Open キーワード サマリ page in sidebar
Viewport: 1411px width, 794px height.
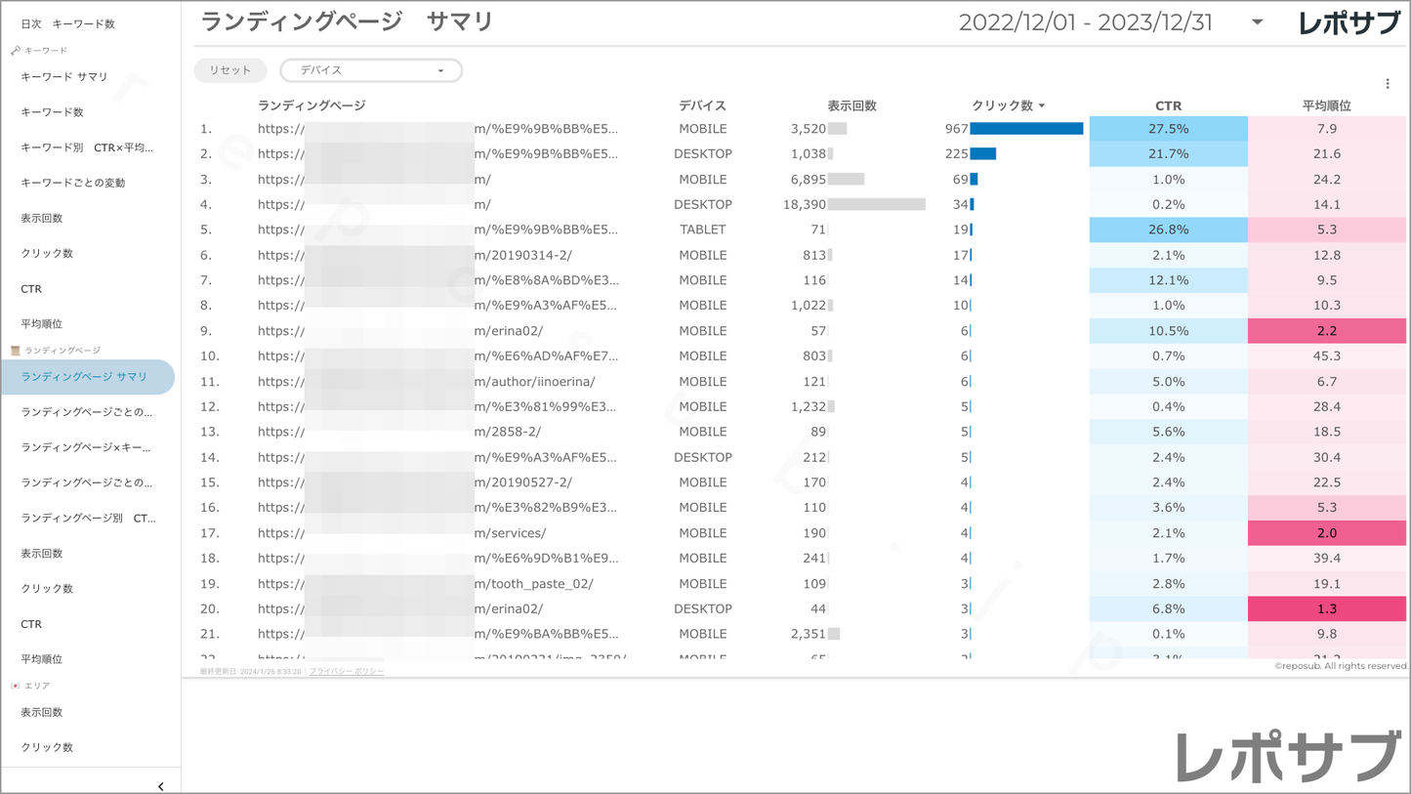pos(64,76)
